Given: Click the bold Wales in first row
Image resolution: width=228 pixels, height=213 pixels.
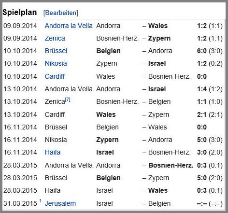Looking at the screenshot, I should 158,26.
